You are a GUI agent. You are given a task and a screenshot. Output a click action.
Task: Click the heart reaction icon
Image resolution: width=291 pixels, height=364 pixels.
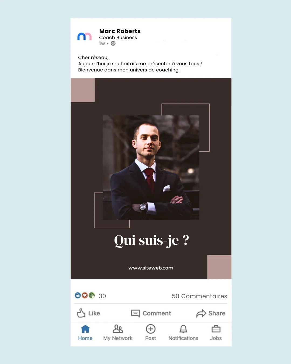click(x=85, y=296)
